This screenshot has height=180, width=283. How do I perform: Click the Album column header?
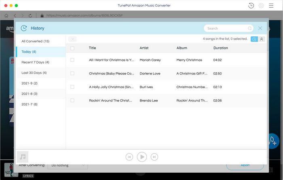click(182, 48)
